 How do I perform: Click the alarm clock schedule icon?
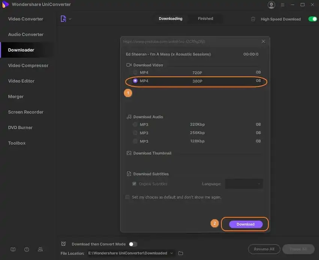[63, 244]
